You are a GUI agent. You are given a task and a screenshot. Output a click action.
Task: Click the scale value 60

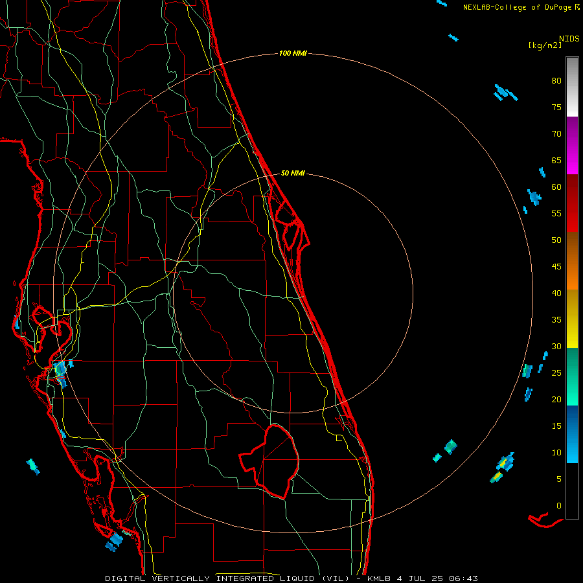(x=556, y=187)
